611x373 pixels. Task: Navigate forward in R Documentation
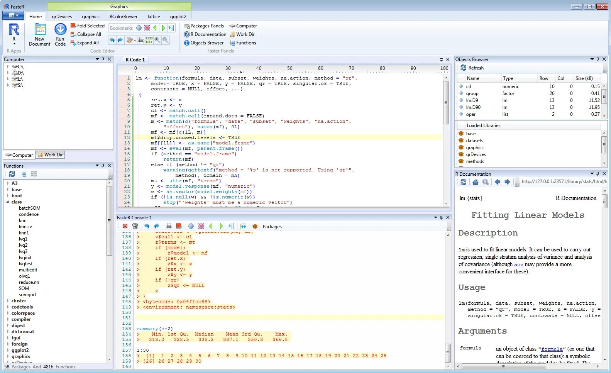507,182
